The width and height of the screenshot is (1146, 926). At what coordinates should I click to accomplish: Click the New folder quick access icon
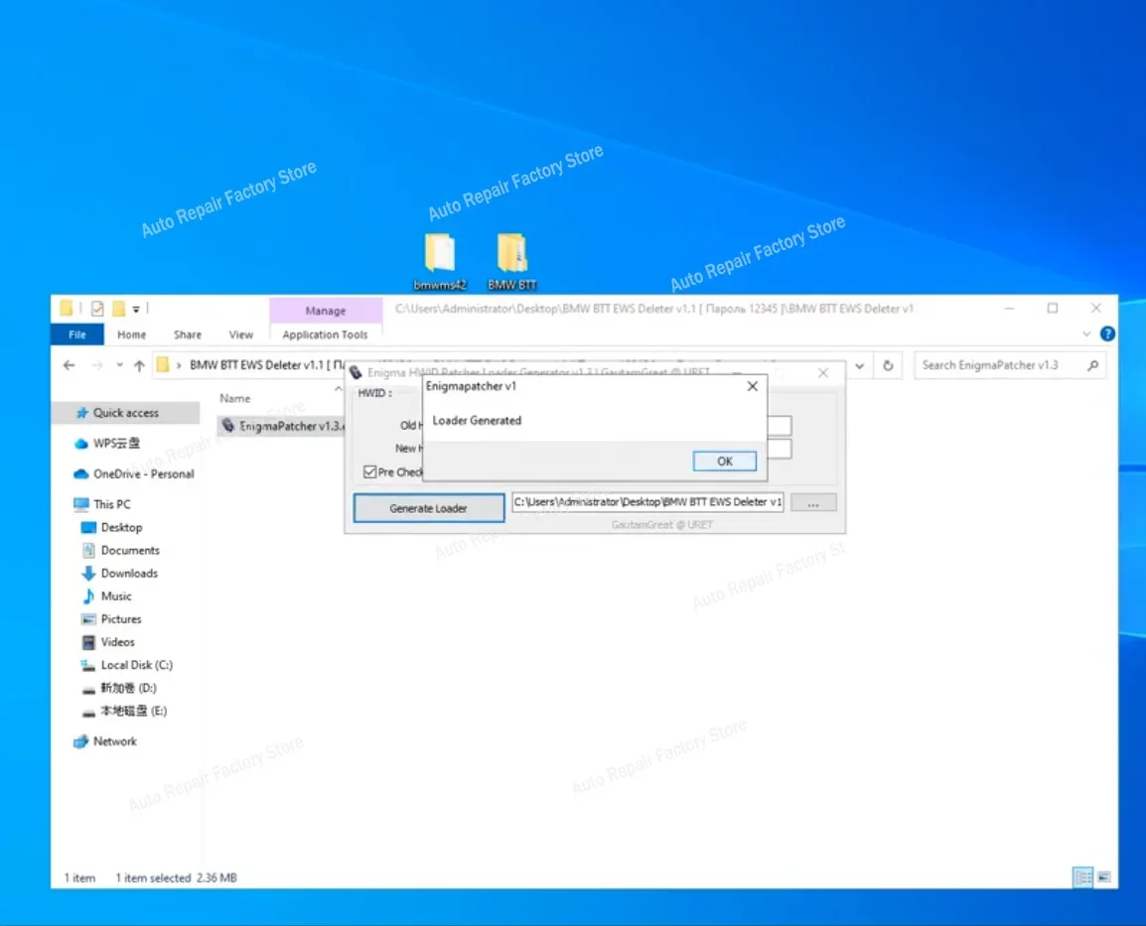pos(118,309)
